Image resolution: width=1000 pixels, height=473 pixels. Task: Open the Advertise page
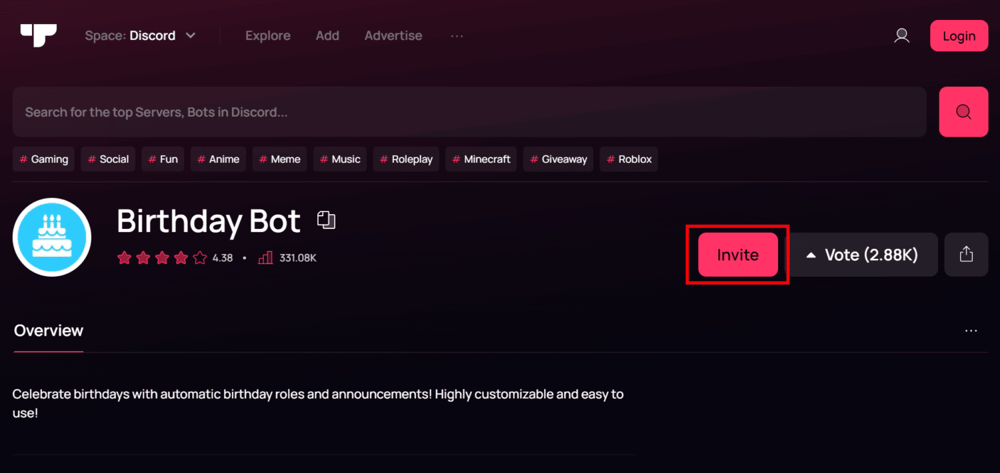(393, 35)
